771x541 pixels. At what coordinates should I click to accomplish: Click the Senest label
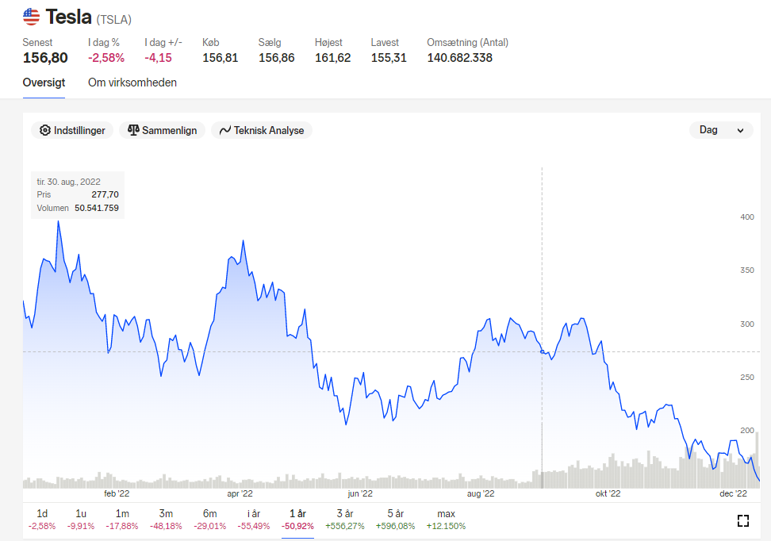point(37,43)
